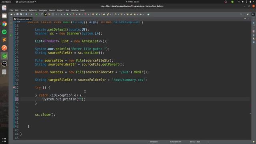Click the green bug icon left of the pencil toggle
Image resolution: width=256 pixels, height=144 pixels.
pyautogui.click(x=36, y=14)
